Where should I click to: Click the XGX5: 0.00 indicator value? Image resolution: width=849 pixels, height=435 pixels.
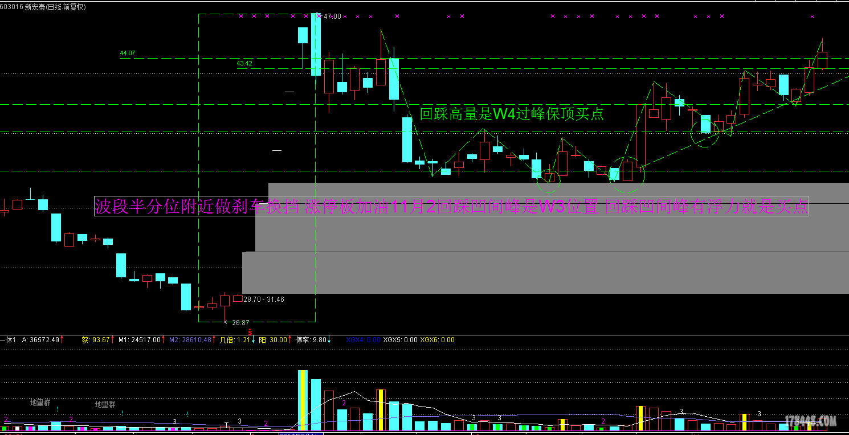[401, 339]
